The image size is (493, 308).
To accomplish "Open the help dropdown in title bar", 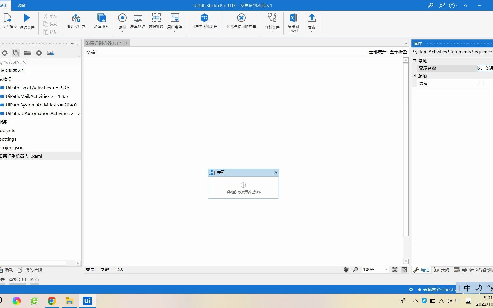I will 453,5.
